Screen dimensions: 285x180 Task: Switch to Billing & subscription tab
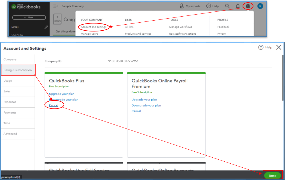18,70
